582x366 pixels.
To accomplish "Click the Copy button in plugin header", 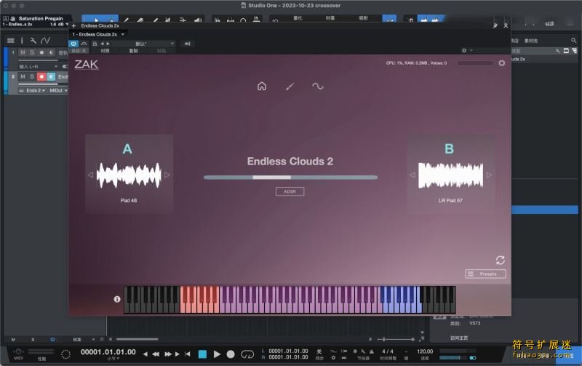I will tap(133, 51).
